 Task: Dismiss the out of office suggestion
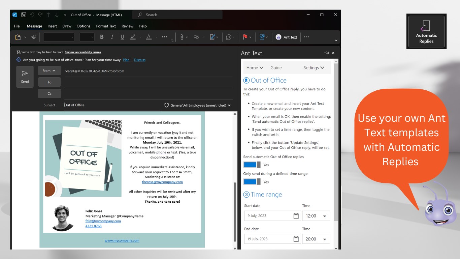140,60
